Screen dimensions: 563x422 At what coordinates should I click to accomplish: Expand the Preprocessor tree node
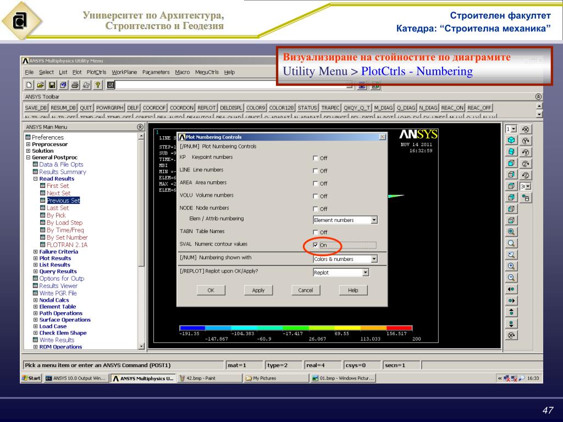click(x=28, y=145)
